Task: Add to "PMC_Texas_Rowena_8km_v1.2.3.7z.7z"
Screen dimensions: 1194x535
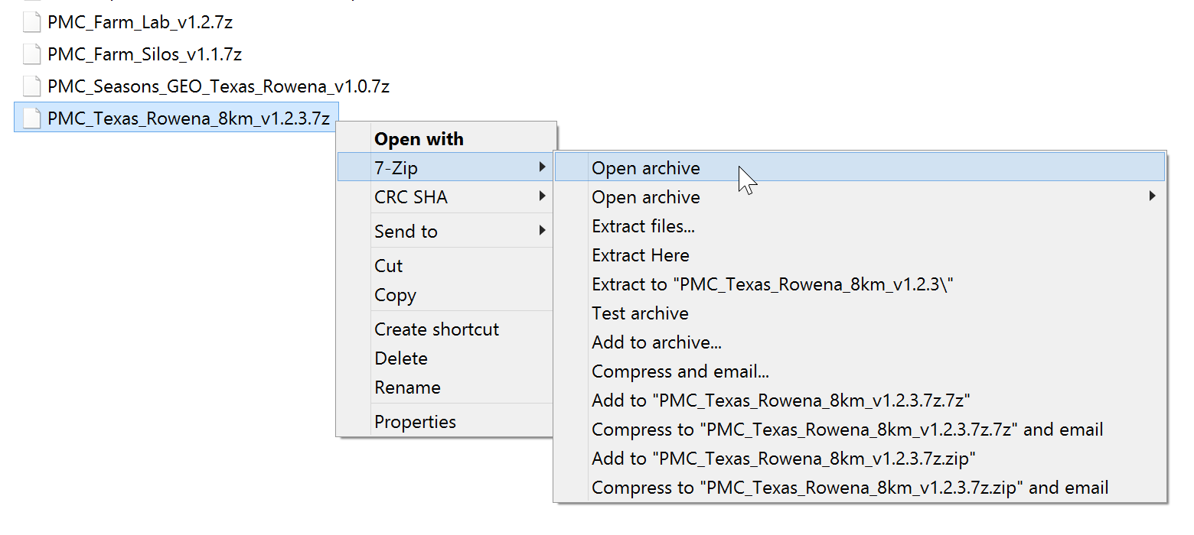Action: click(x=860, y=400)
